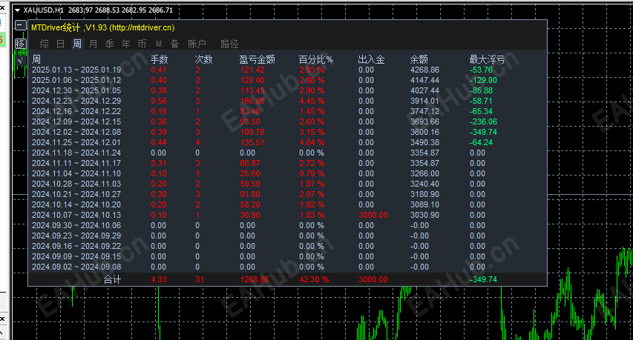This screenshot has width=633, height=340.
Task: Select week row 2024.10.21 ~ 2024.10.27
Action: point(287,194)
